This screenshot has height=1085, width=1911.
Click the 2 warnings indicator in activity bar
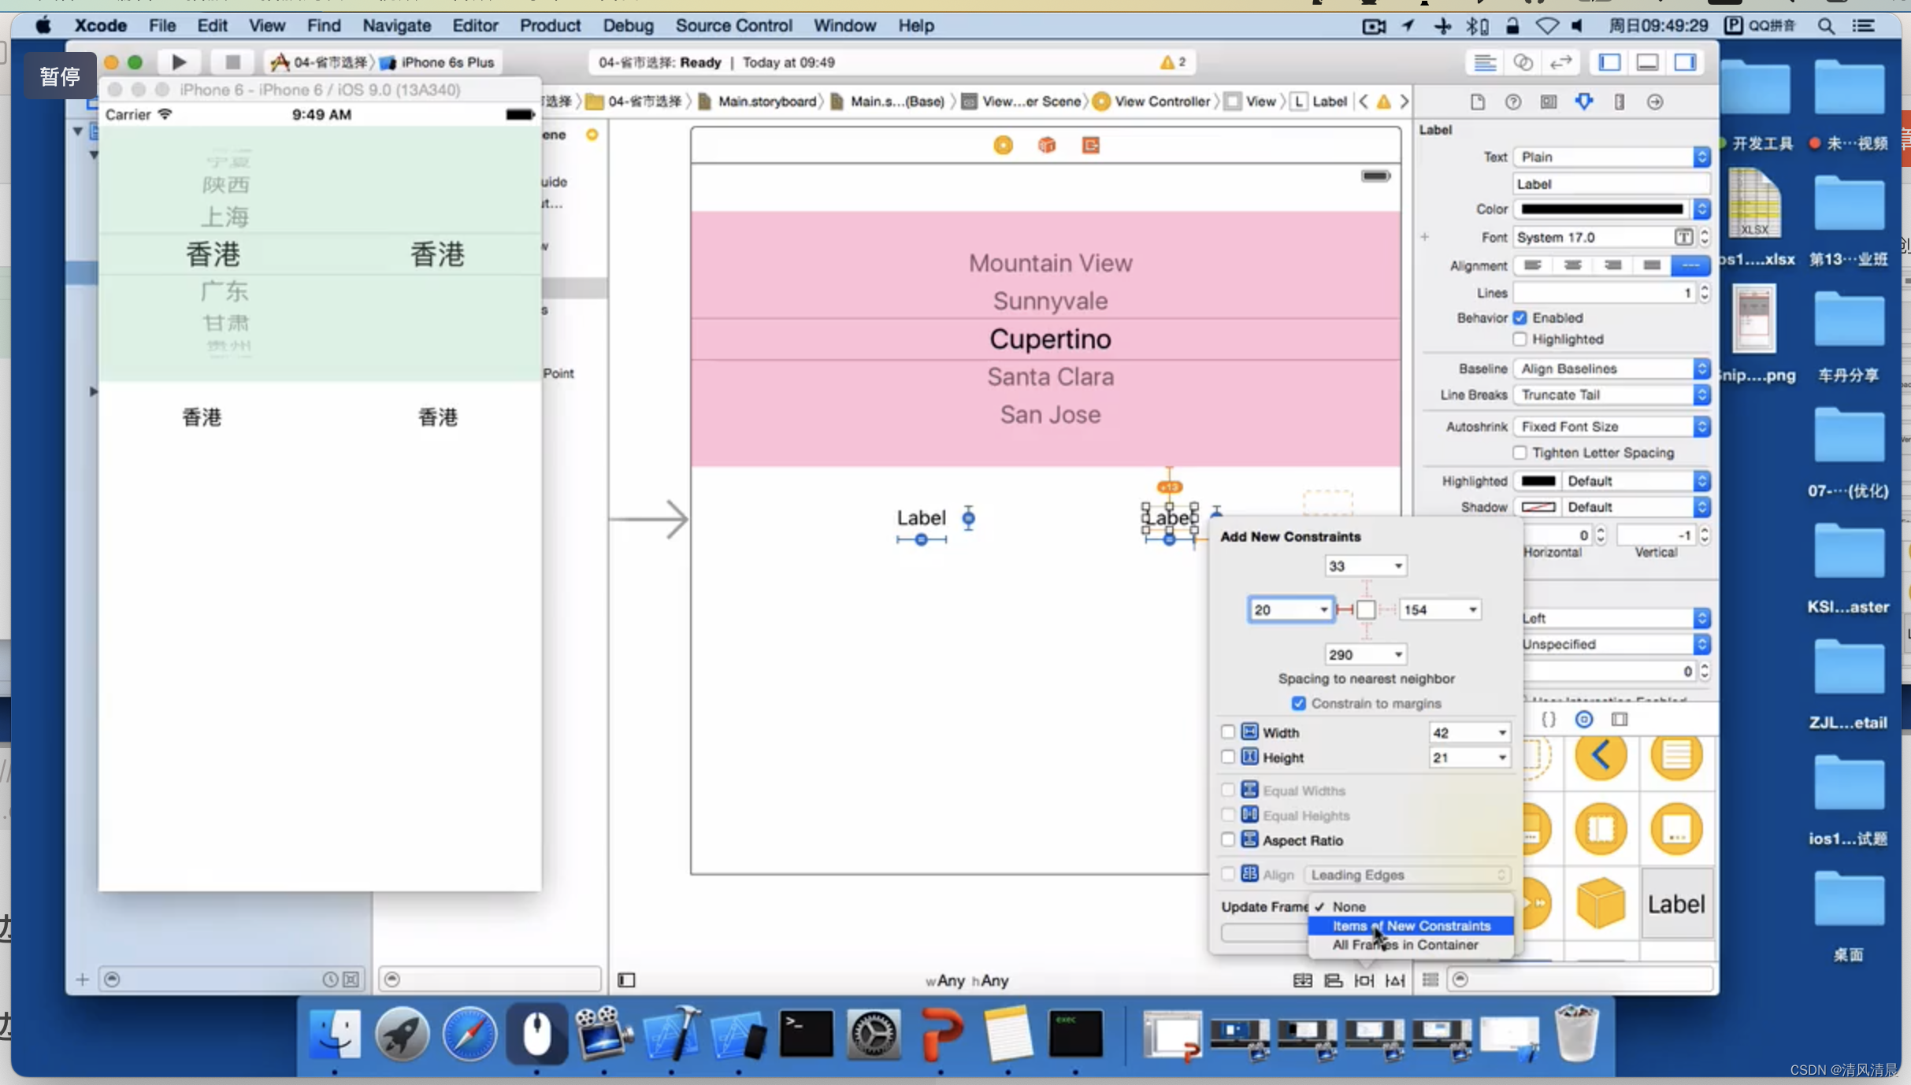pos(1173,62)
